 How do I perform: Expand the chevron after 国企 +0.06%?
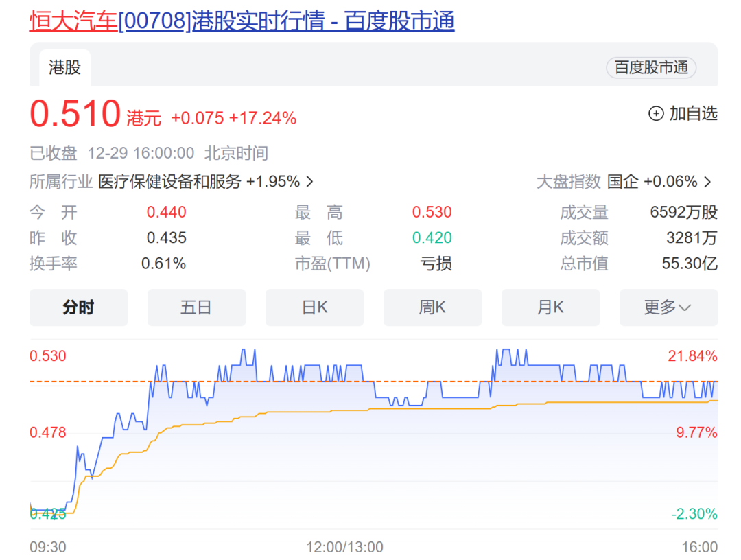coord(707,181)
